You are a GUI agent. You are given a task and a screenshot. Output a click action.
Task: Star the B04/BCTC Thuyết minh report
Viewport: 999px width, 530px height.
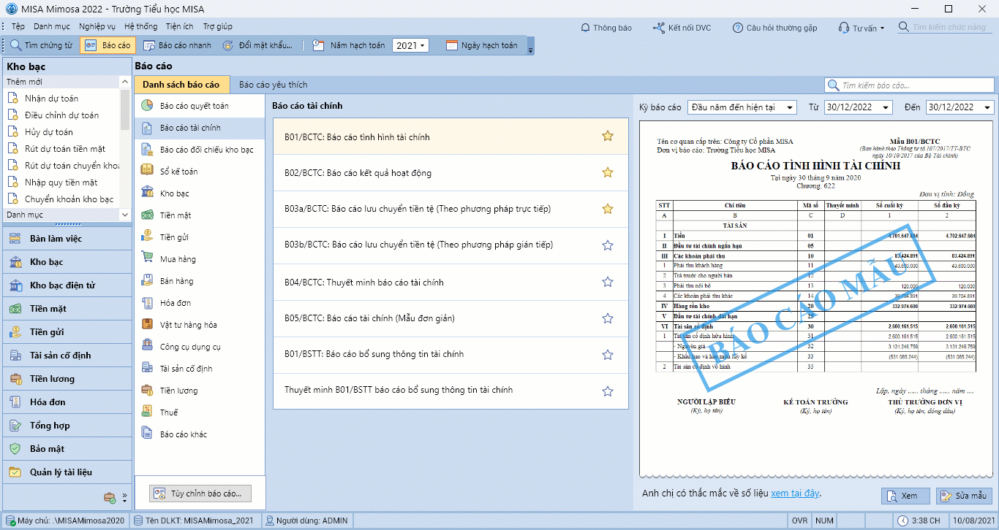[x=607, y=282]
